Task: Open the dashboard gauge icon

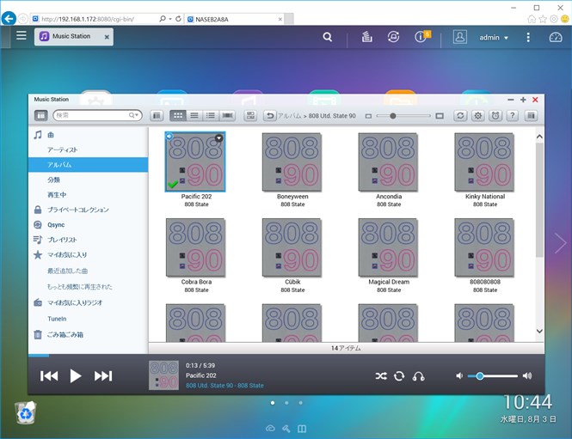Action: (x=556, y=37)
